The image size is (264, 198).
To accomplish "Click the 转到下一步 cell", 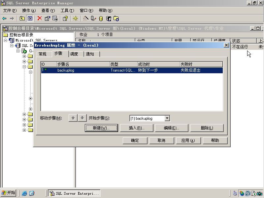I will coord(148,70).
